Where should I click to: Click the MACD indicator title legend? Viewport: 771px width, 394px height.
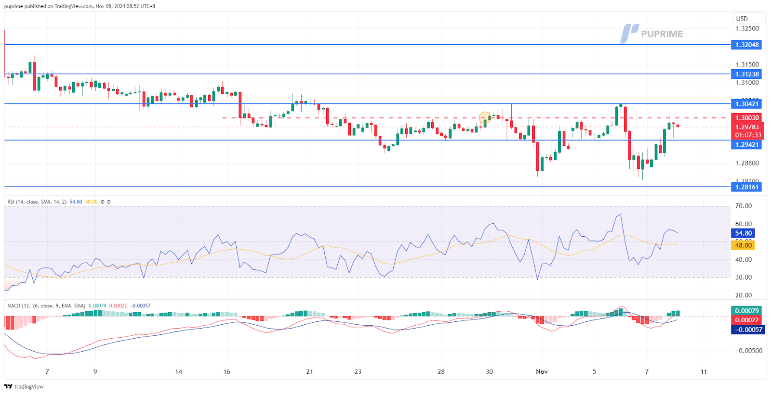click(46, 306)
